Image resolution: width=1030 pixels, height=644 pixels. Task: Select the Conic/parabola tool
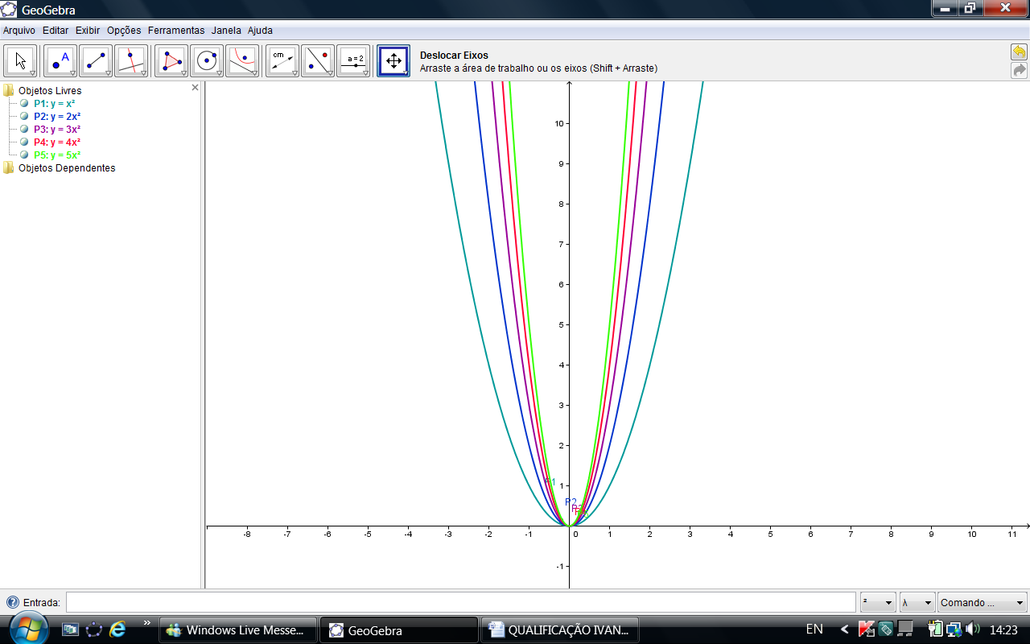click(x=242, y=61)
